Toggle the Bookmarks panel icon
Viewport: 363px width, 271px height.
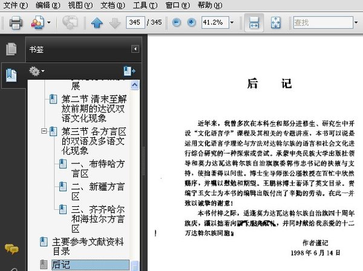pos(11,75)
